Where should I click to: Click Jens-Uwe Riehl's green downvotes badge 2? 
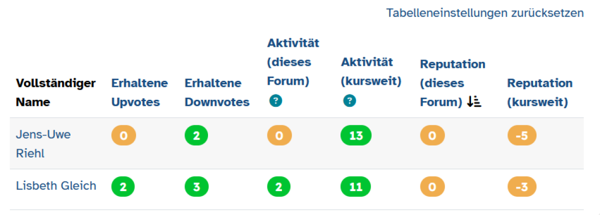tap(196, 136)
